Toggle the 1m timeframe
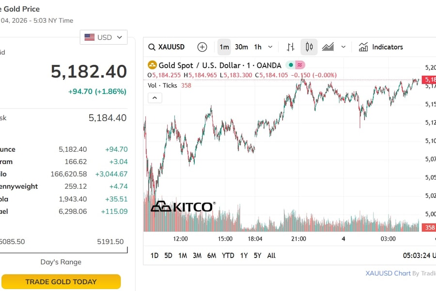The height and width of the screenshot is (291, 436). click(224, 47)
